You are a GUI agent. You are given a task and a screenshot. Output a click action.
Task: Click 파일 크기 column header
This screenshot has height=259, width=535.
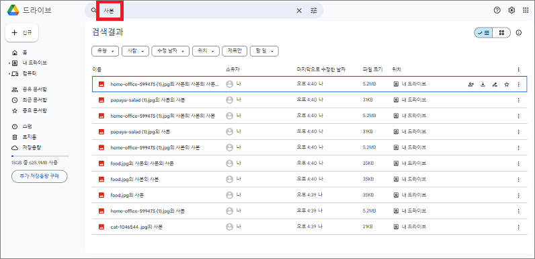(x=372, y=69)
